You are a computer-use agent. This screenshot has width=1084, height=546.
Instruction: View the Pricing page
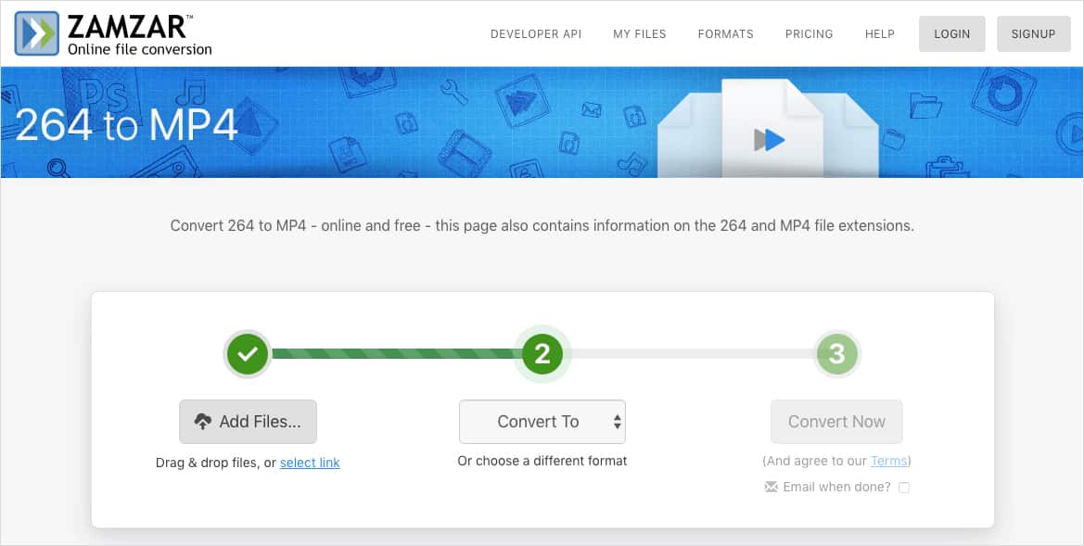click(809, 33)
